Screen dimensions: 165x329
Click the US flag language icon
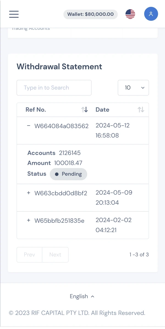[x=130, y=14]
